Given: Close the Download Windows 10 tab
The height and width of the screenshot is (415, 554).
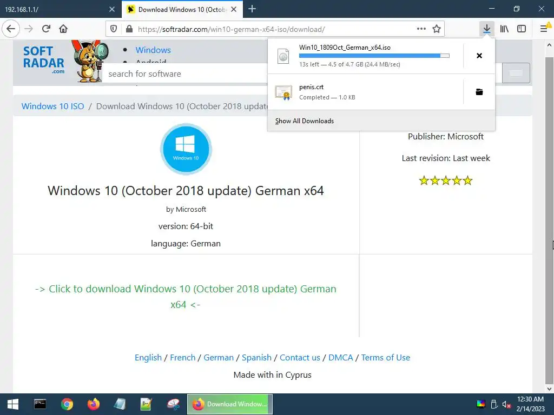Looking at the screenshot, I should (x=234, y=9).
